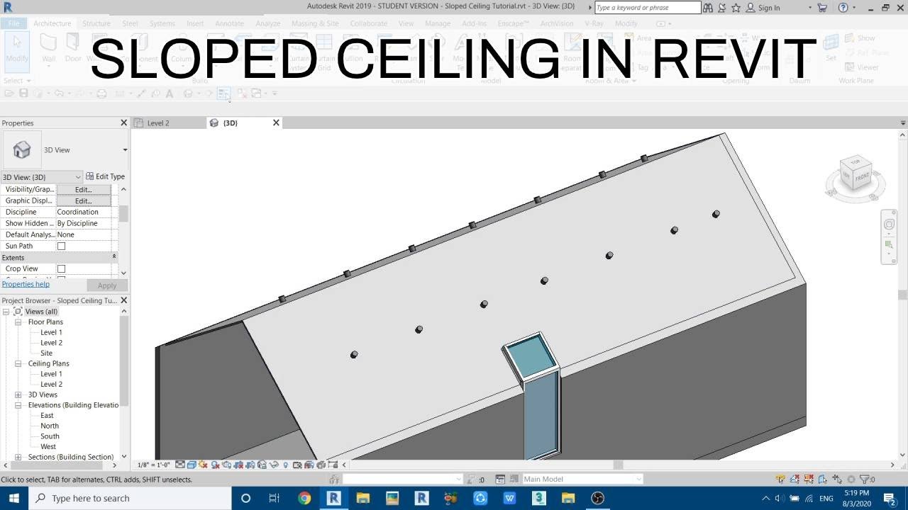
Task: Click Show Crop Region icon
Action: pyautogui.click(x=250, y=465)
